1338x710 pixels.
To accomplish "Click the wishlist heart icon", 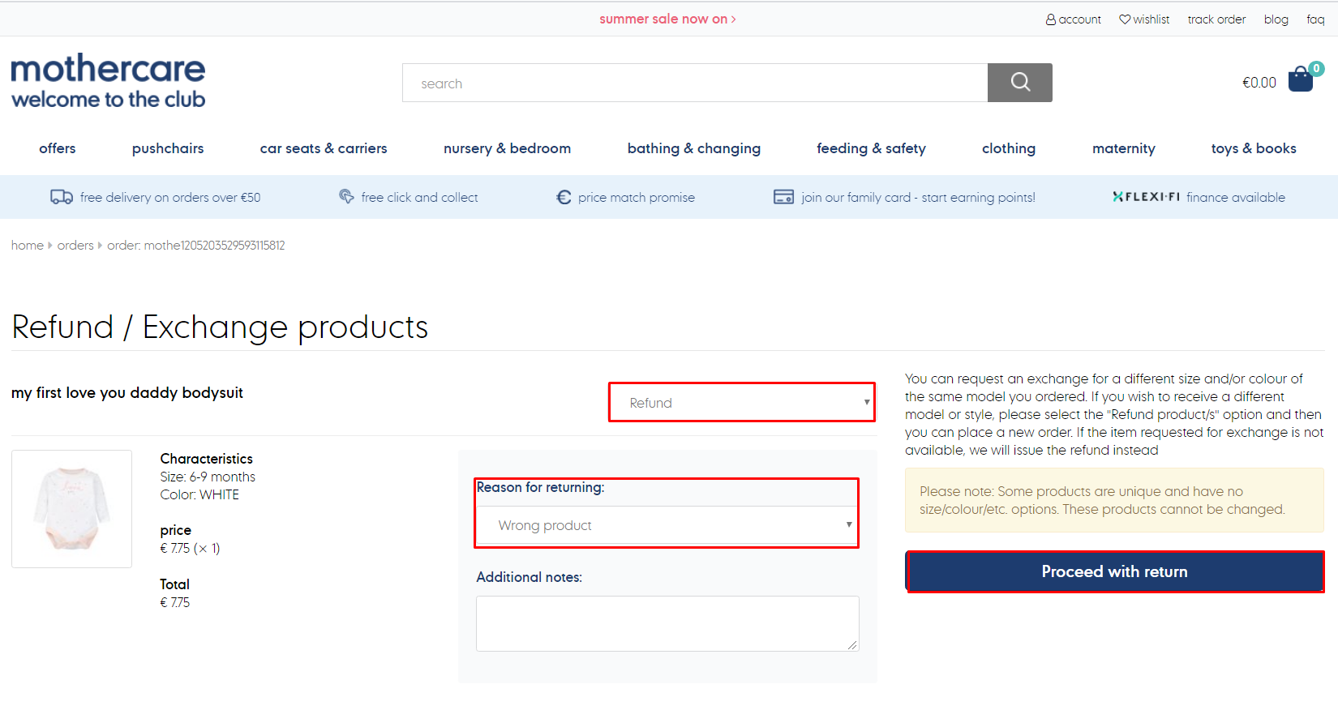I will click(x=1125, y=19).
